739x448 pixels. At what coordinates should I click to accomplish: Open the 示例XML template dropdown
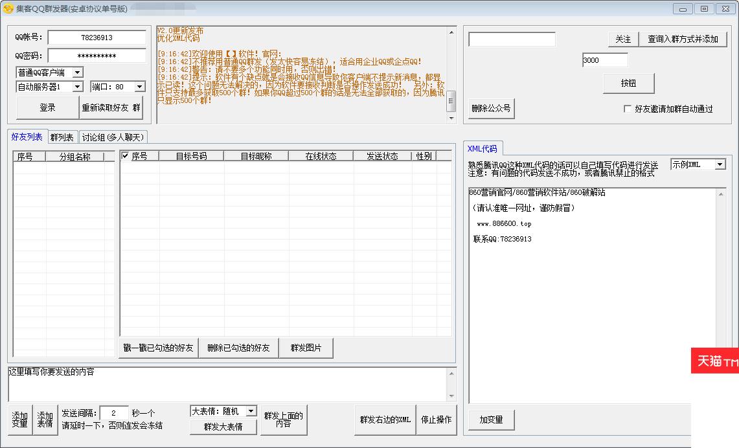[x=721, y=164]
